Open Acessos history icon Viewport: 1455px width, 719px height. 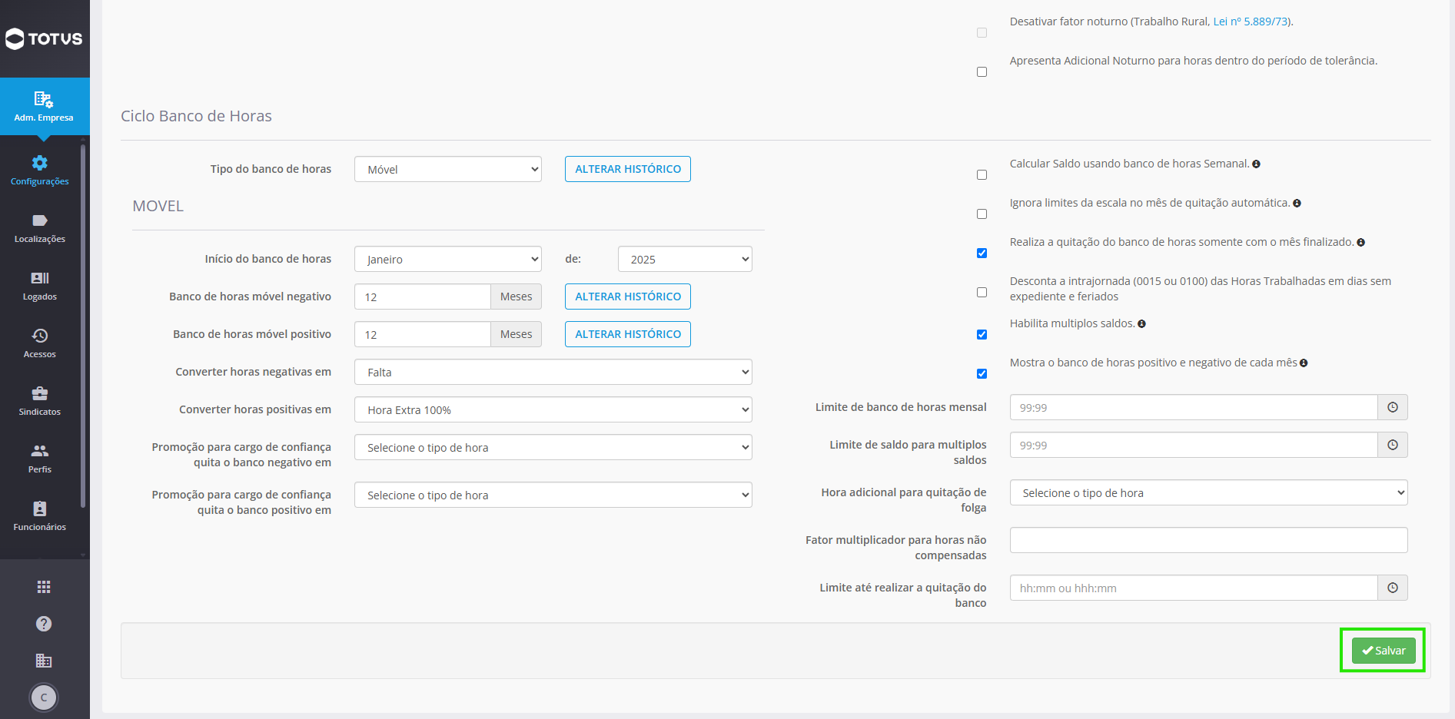40,336
